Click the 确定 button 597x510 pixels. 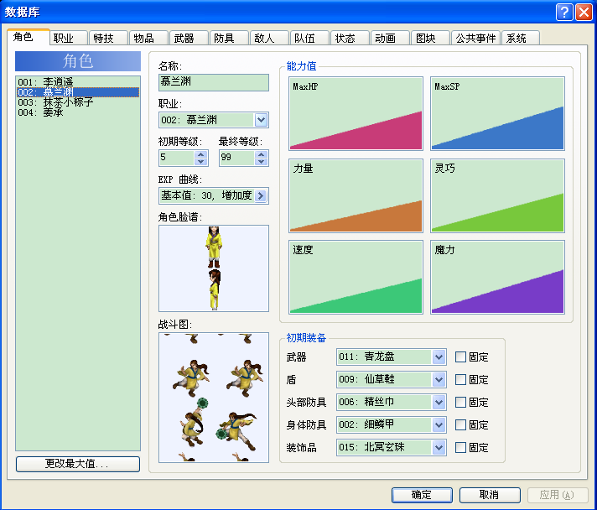click(x=422, y=495)
